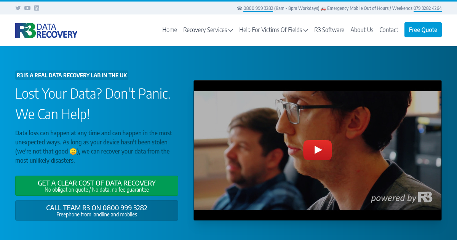
Task: Go to the Home menu item
Action: [169, 30]
